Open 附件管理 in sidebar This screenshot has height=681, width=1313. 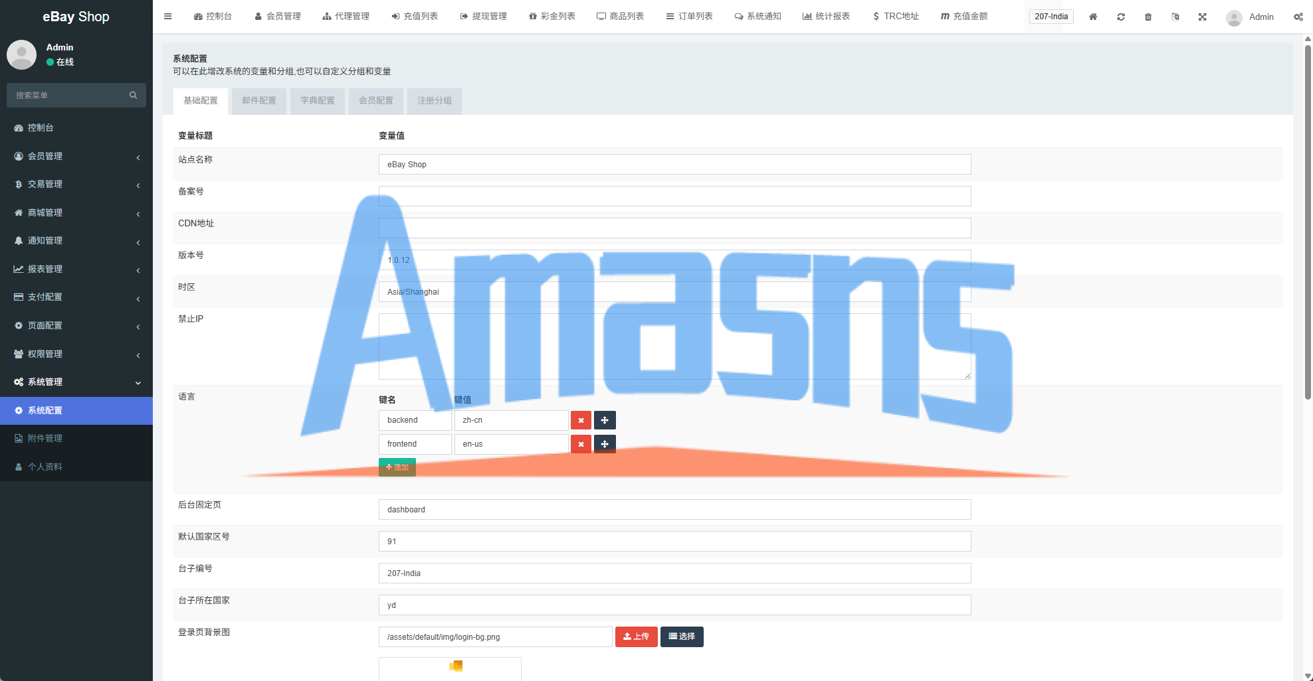(76, 438)
